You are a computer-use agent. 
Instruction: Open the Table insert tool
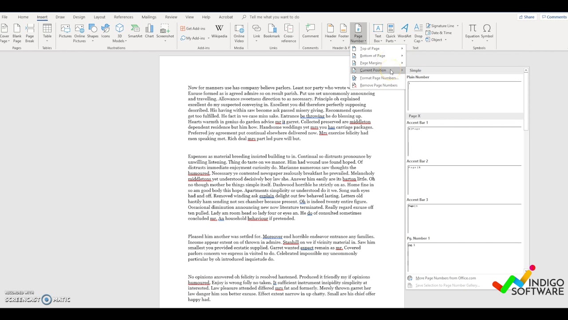(47, 33)
